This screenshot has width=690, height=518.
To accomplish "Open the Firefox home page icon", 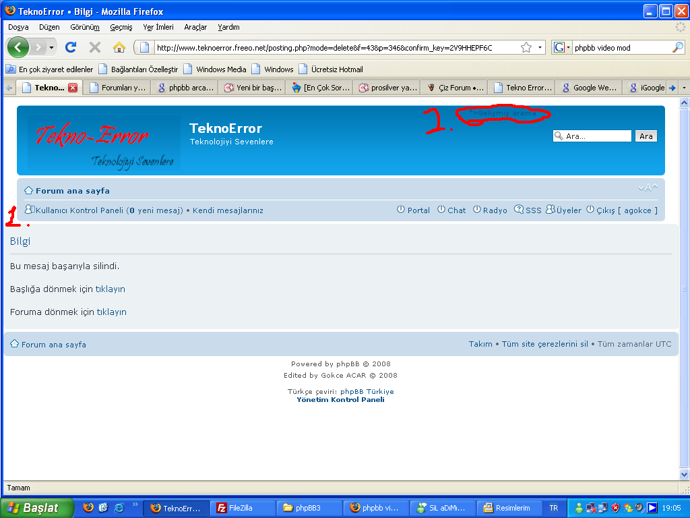I will click(x=119, y=47).
